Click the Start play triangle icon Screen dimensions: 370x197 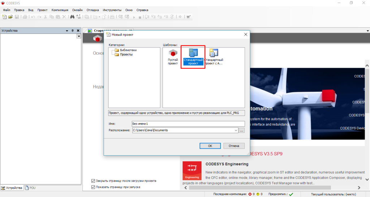tap(134, 17)
